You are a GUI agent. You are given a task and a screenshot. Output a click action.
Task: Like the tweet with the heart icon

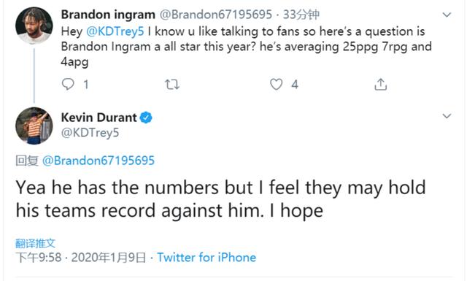tap(276, 85)
